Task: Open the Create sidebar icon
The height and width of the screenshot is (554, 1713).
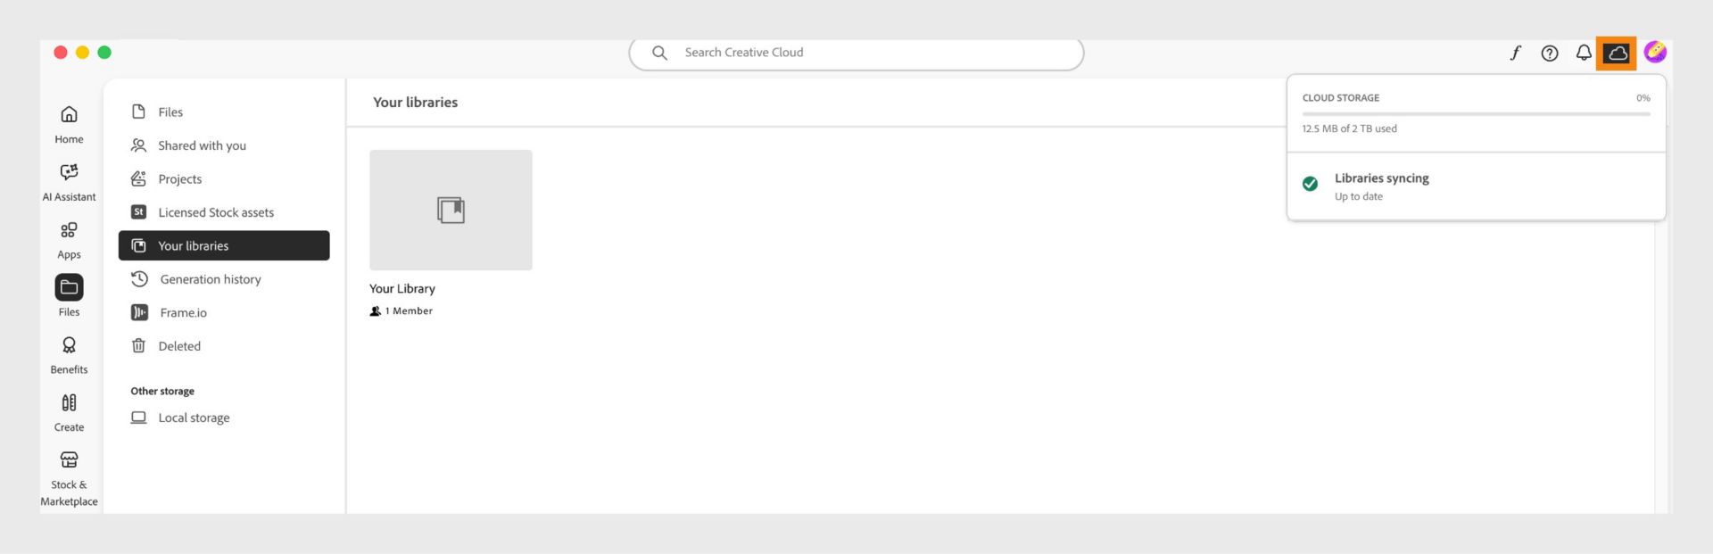Action: click(x=69, y=413)
